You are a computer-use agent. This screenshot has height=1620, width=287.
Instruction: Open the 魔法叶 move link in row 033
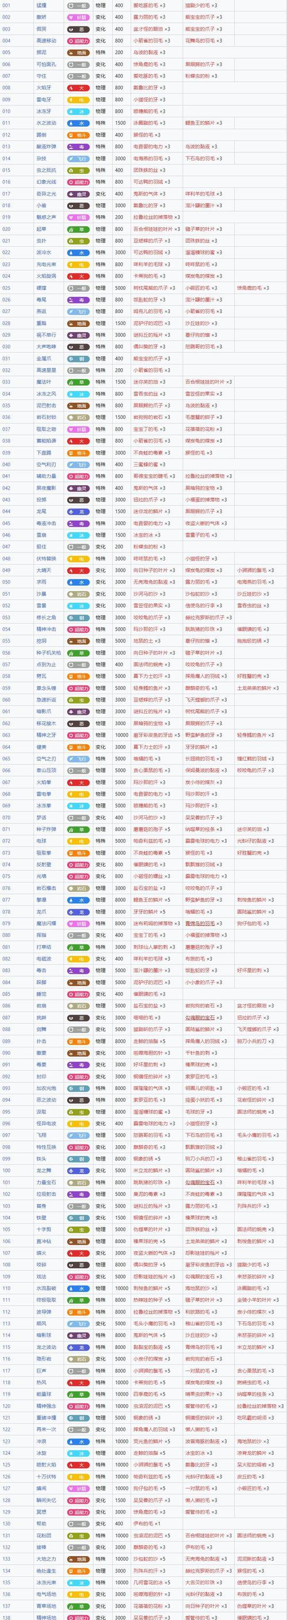click(44, 382)
